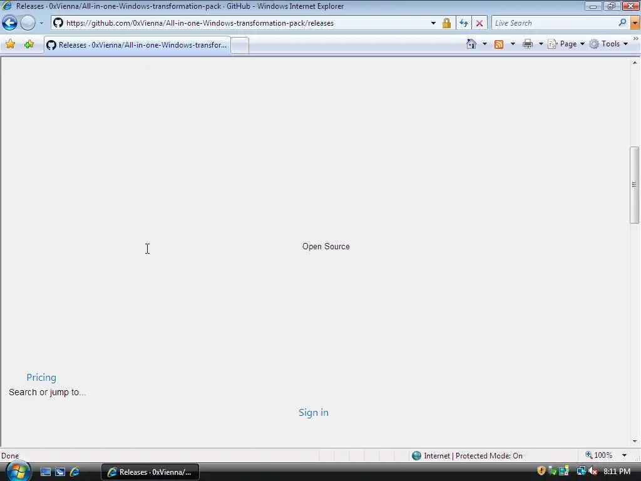Click the Home toolbar icon
The width and height of the screenshot is (641, 481).
[x=471, y=44]
